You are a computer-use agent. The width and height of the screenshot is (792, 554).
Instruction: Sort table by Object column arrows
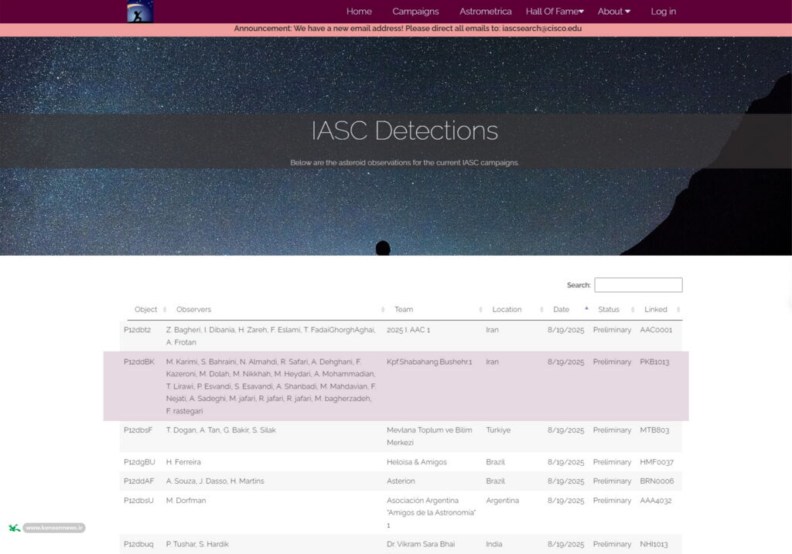(165, 310)
